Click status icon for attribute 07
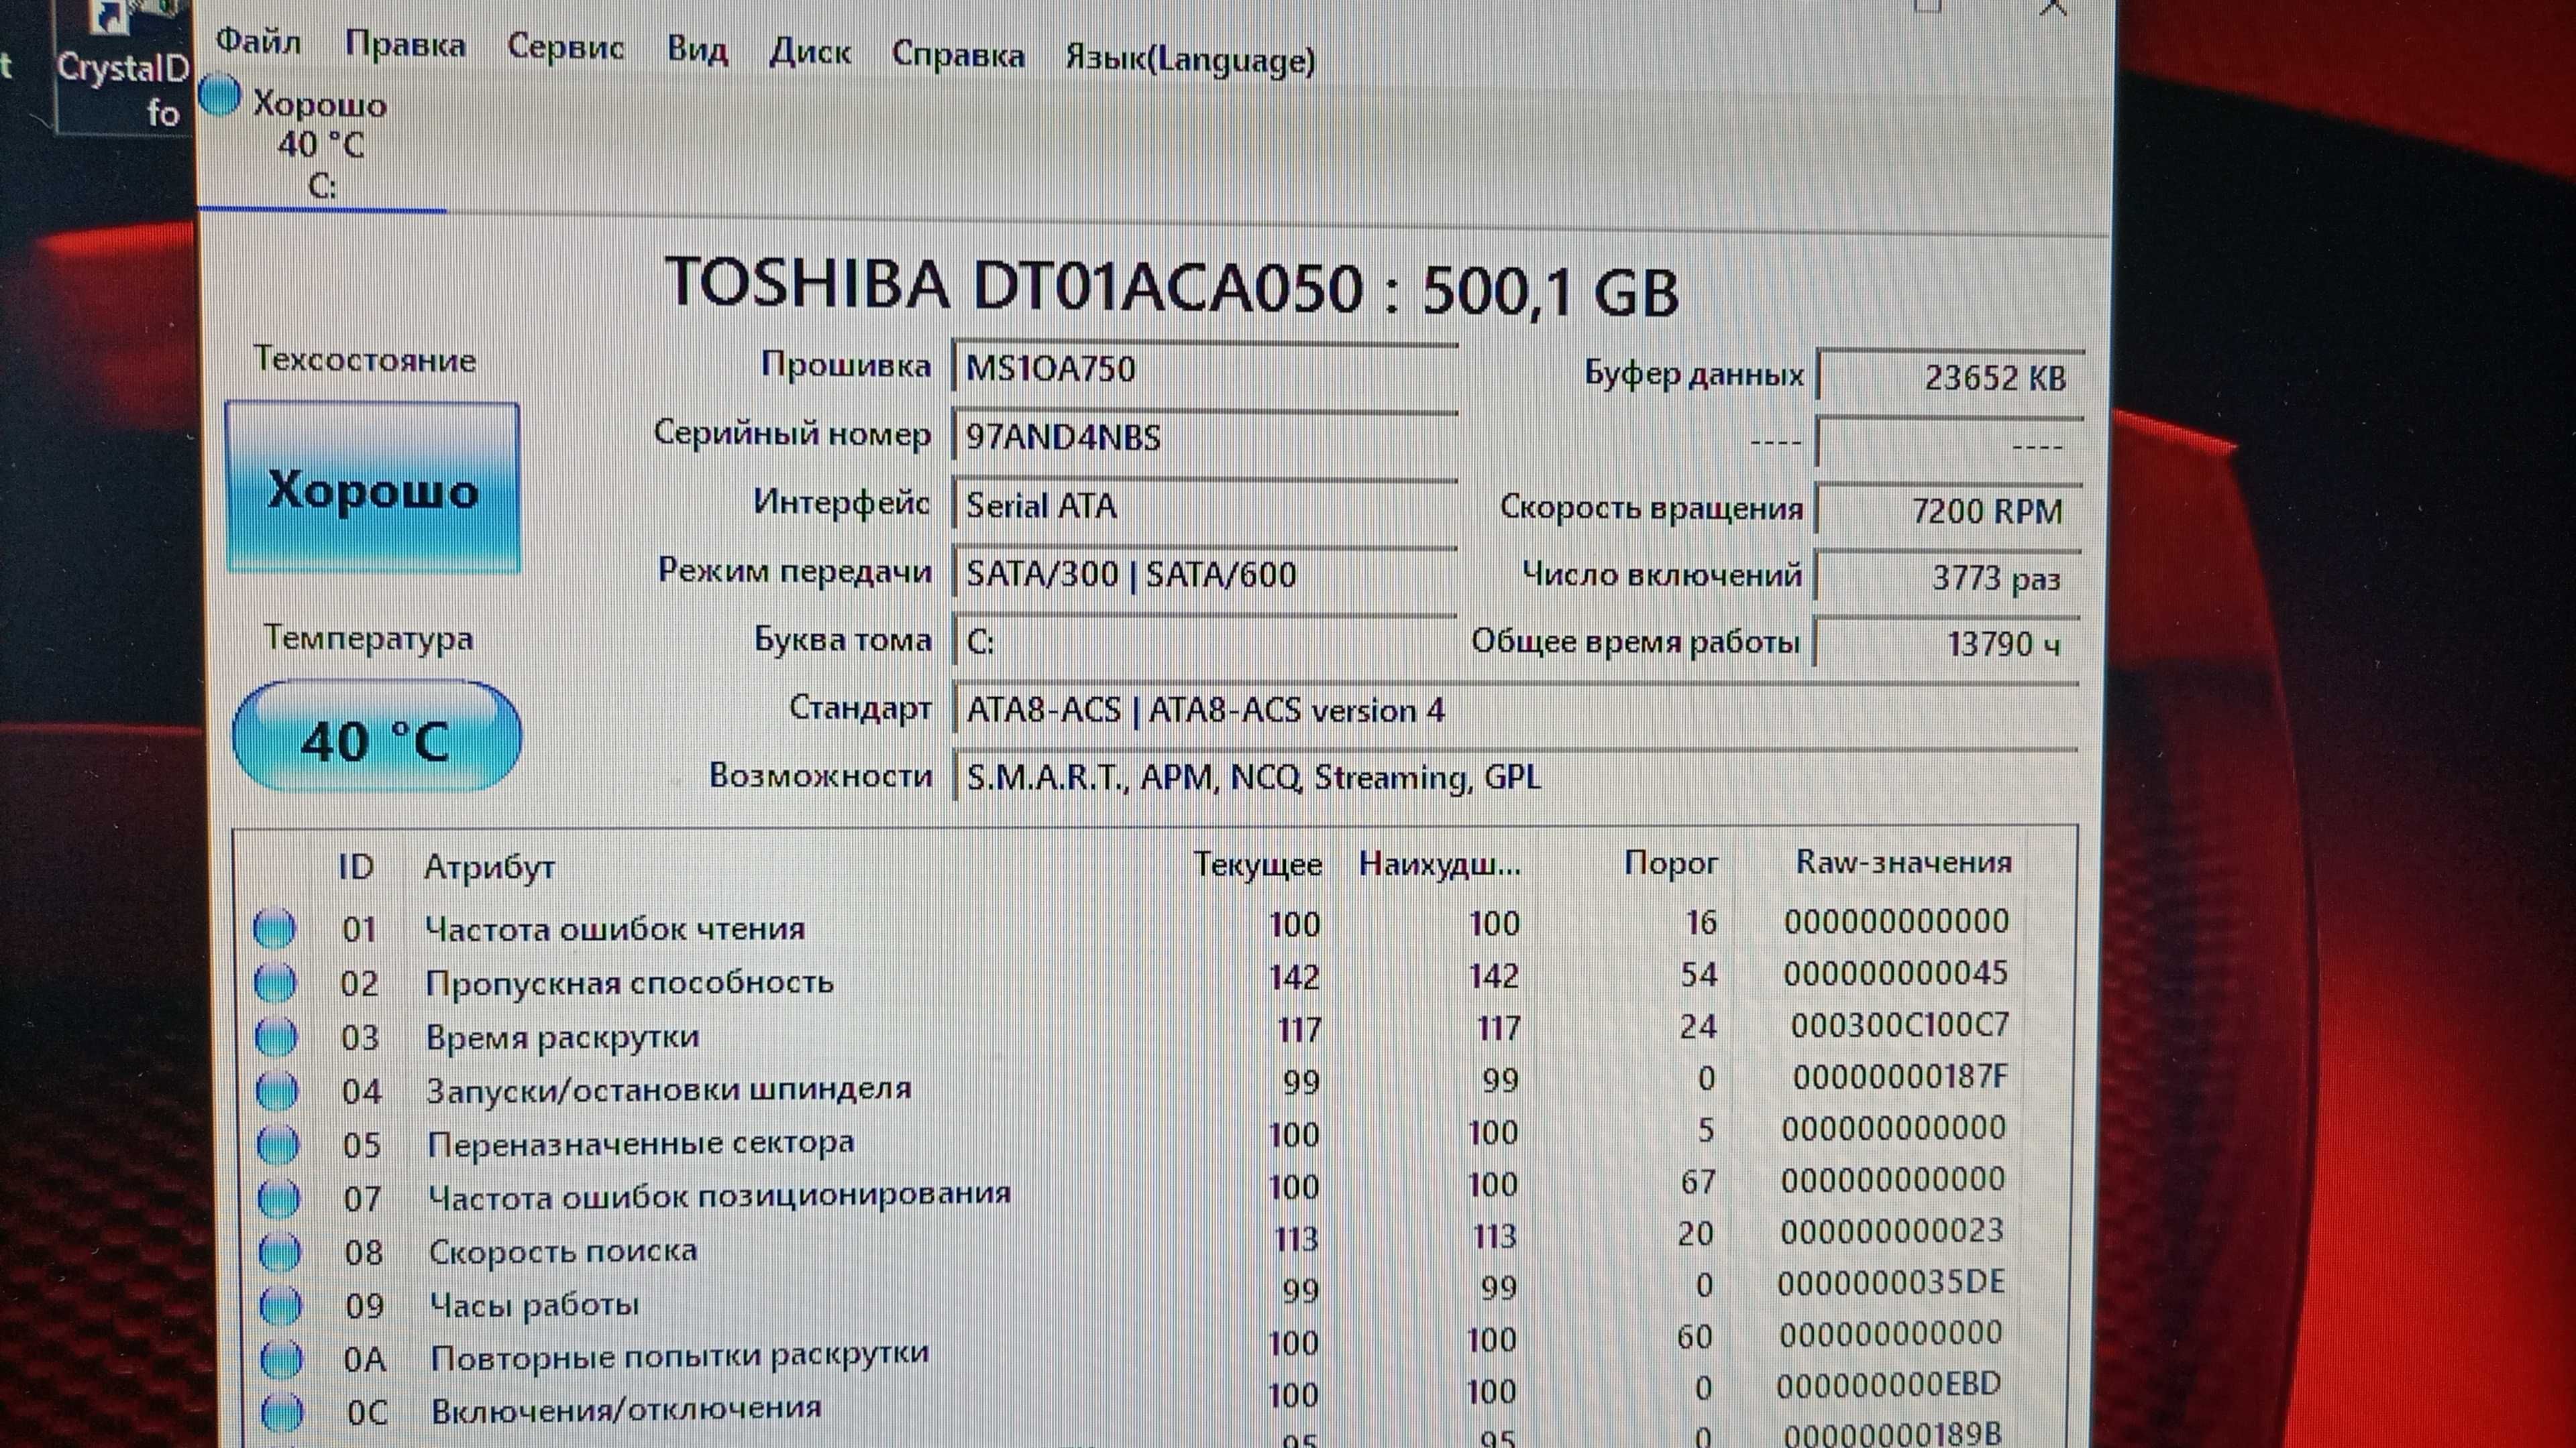This screenshot has height=1448, width=2576. pyautogui.click(x=279, y=1198)
